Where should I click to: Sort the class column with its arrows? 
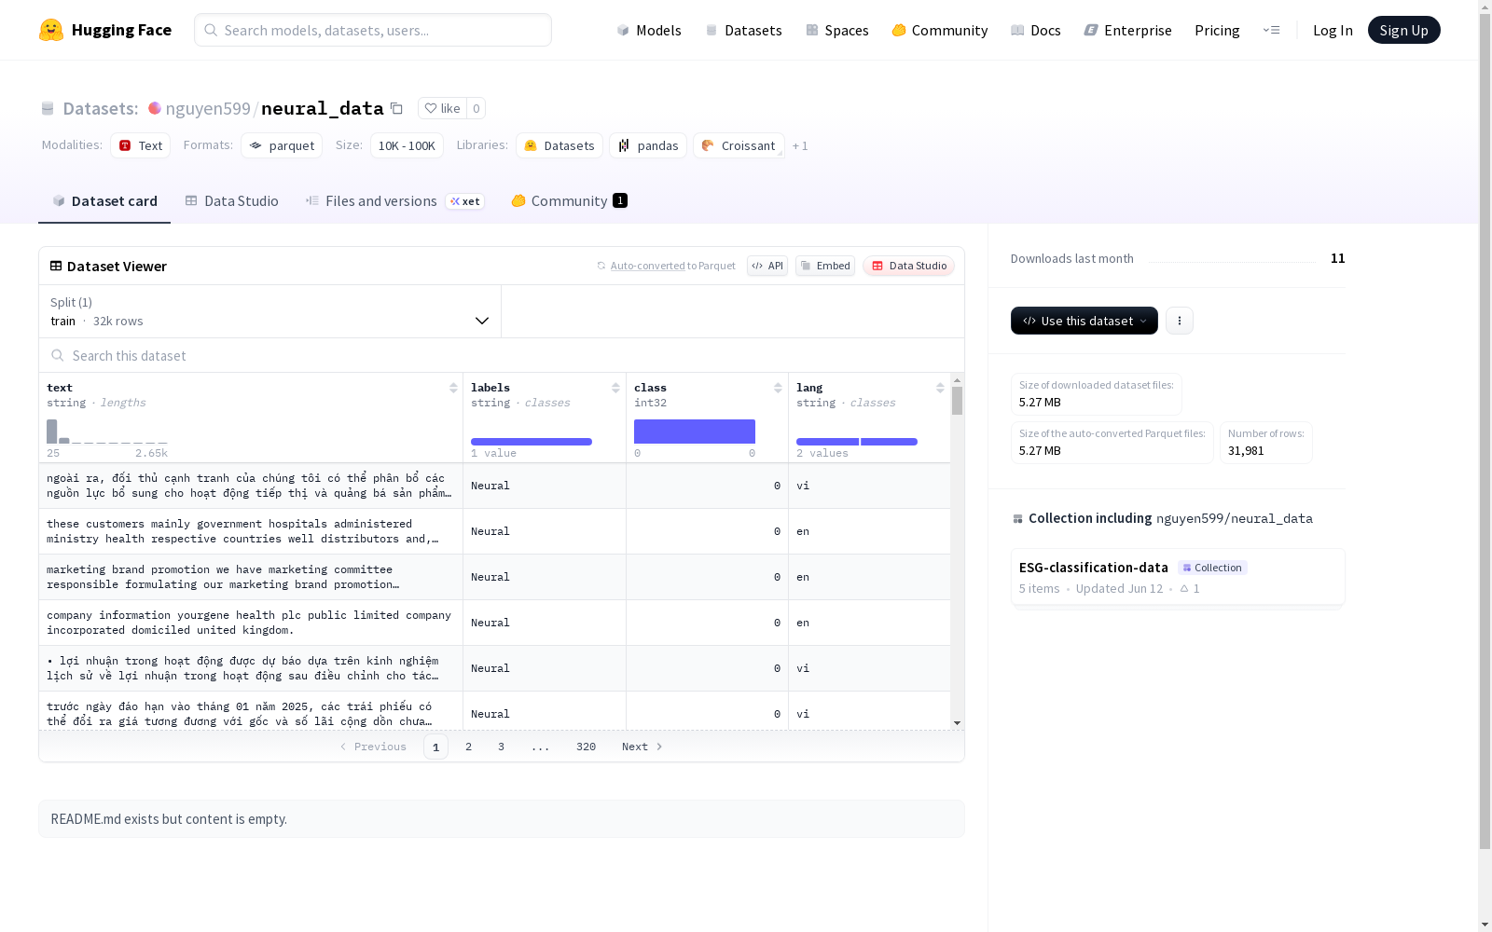coord(778,388)
